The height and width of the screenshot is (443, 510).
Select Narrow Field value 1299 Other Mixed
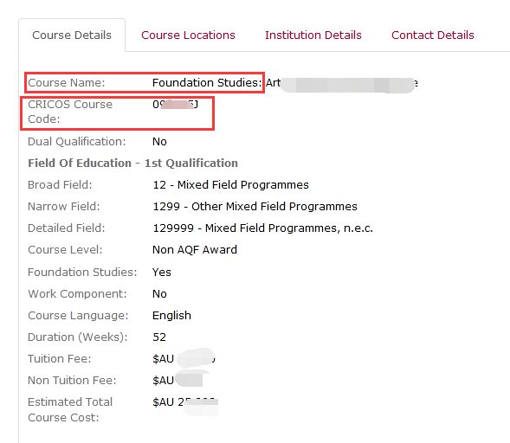[255, 207]
